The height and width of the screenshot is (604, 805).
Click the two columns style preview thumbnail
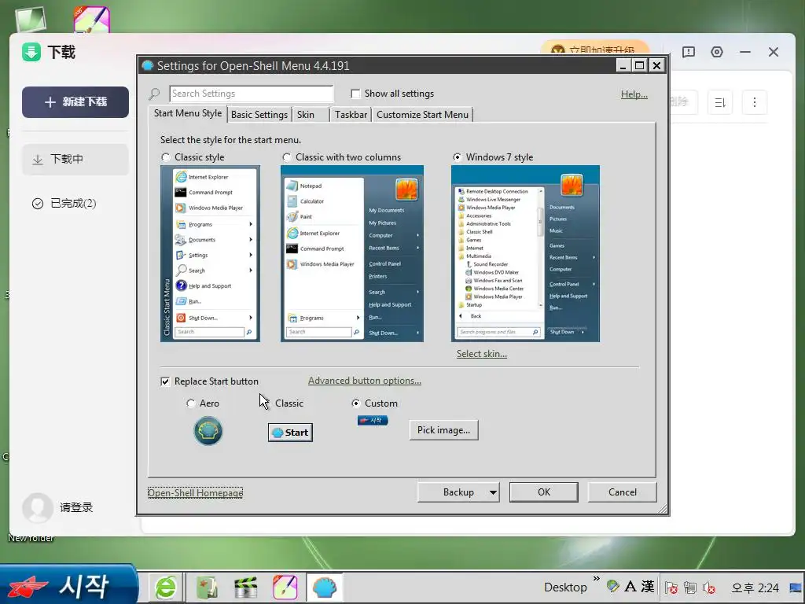point(352,253)
